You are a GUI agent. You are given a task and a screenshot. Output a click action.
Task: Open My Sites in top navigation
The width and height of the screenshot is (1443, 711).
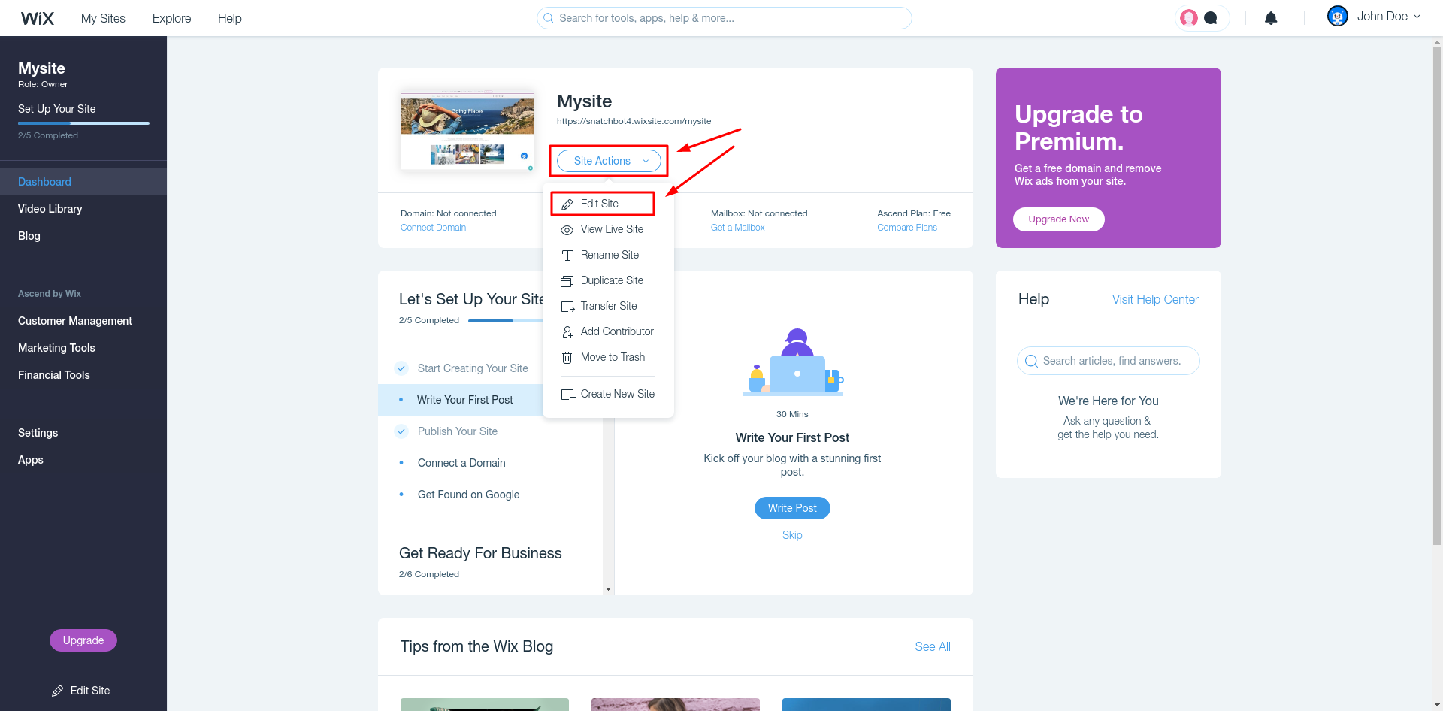coord(103,18)
